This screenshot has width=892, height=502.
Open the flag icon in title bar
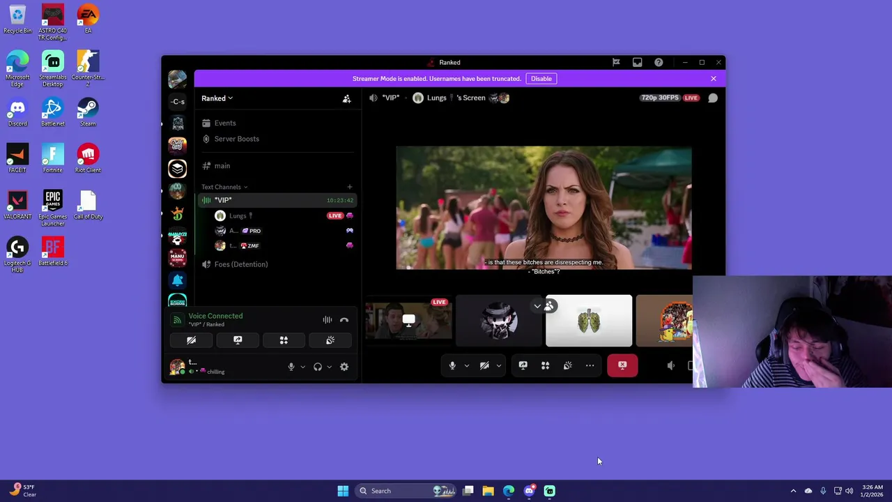point(616,62)
